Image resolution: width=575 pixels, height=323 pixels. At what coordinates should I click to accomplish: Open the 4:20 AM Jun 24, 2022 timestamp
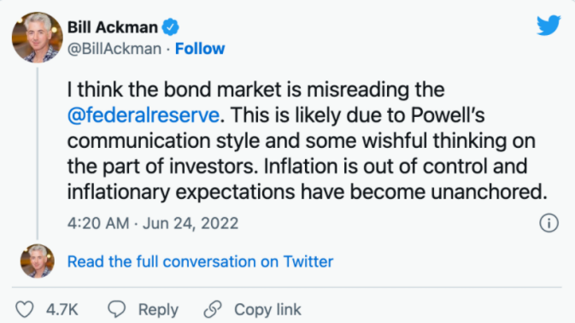tap(153, 223)
